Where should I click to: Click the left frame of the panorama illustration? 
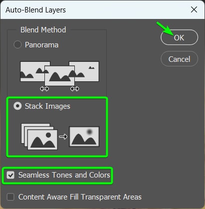(32, 71)
